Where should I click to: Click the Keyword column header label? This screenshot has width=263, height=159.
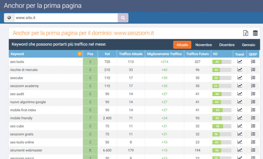point(17,54)
